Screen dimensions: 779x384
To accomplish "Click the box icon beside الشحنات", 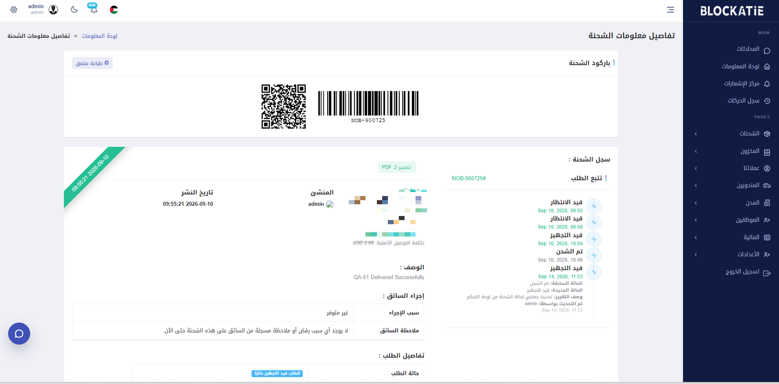I will pos(767,134).
